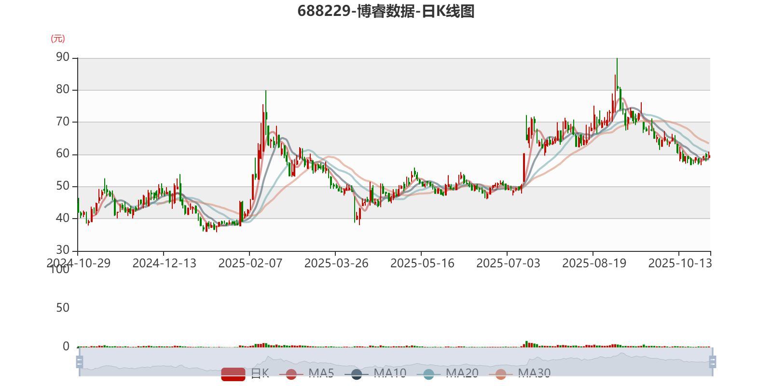Click the (元) unit label
Image resolution: width=772 pixels, height=386 pixels.
pos(58,39)
